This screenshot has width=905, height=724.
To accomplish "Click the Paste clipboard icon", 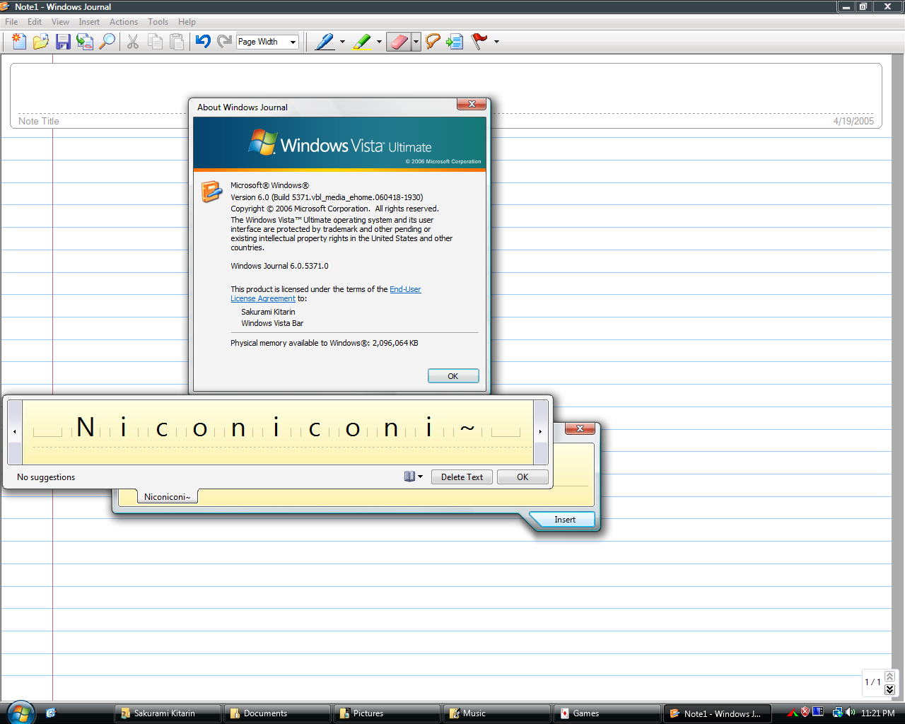I will (177, 42).
